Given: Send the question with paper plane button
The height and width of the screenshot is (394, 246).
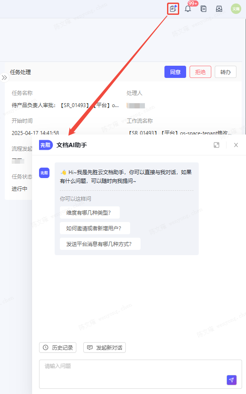Looking at the screenshot, I should point(232,380).
